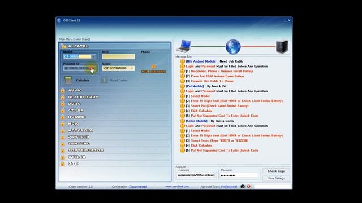The height and width of the screenshot is (203, 362).
Task: Click the '[Pid Models]' message heading
Action: click(195, 86)
